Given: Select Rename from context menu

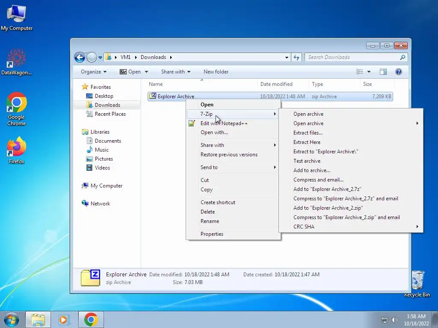Looking at the screenshot, I should click(x=233, y=221).
